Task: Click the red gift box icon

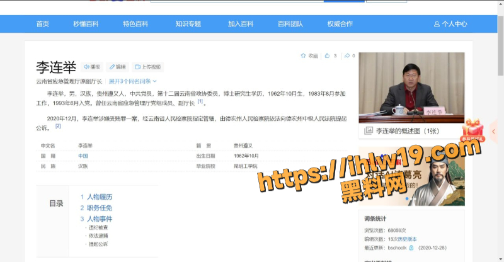Action: click(x=473, y=130)
